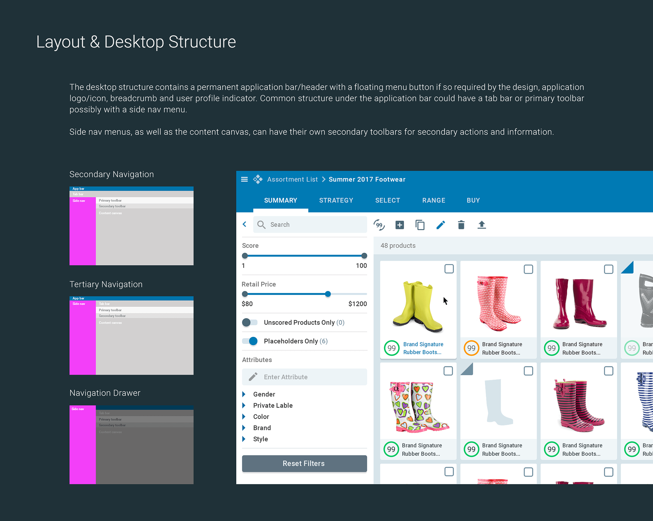This screenshot has height=521, width=653.
Task: Go to Assortment List breadcrumb
Action: (x=292, y=179)
